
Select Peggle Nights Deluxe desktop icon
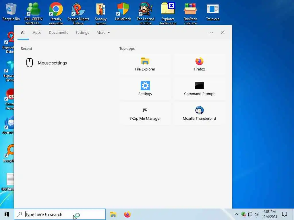coord(78,13)
